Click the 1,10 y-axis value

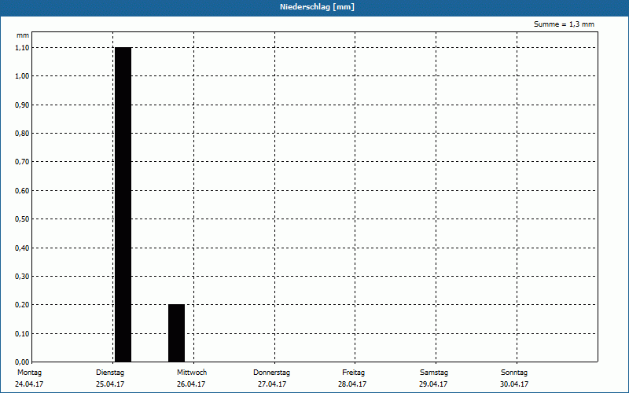click(22, 48)
